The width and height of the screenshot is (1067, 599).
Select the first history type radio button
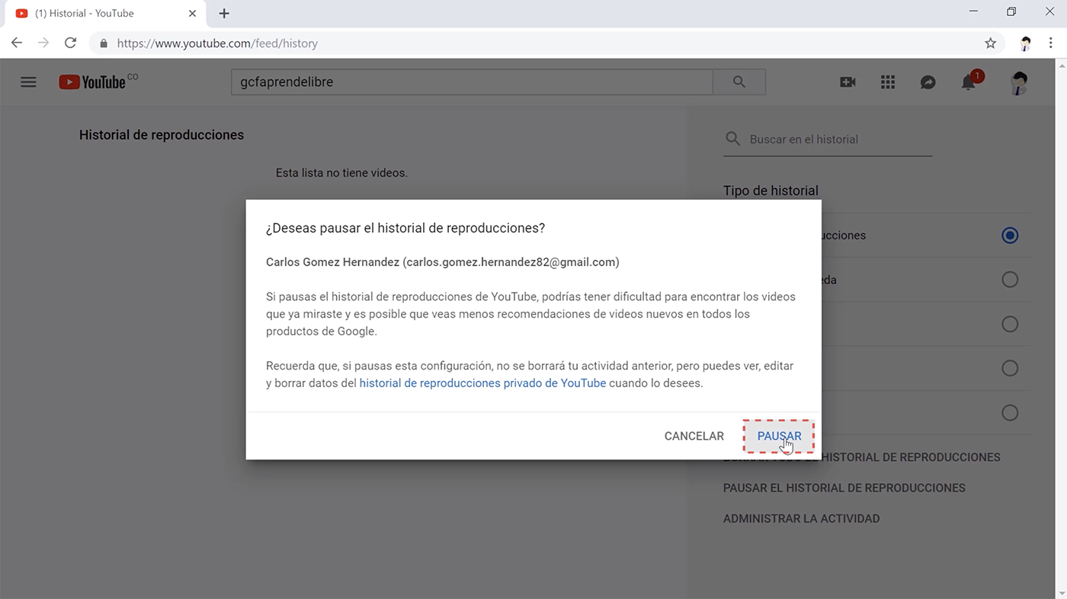tap(1010, 235)
